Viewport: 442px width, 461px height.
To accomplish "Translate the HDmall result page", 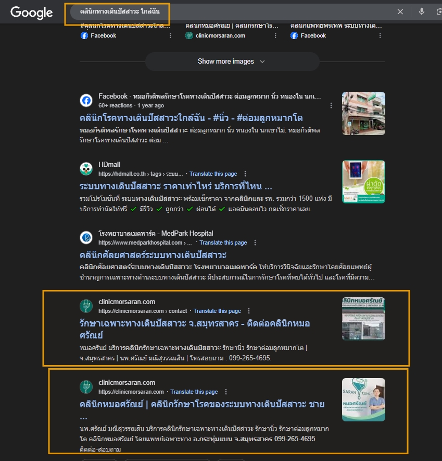I will pyautogui.click(x=213, y=174).
